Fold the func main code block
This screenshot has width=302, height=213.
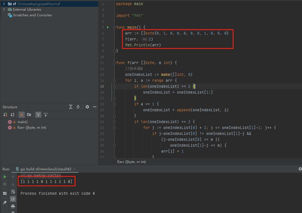pyautogui.click(x=114, y=27)
